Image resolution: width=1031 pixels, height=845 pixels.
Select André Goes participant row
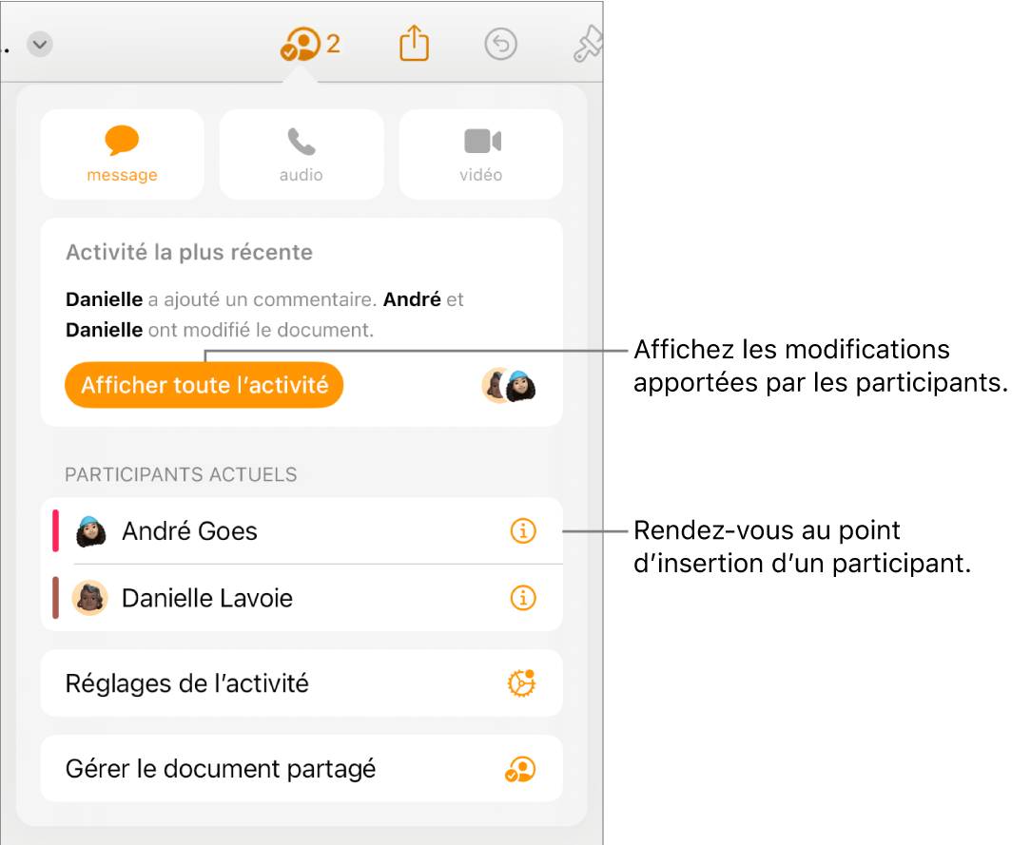[x=302, y=531]
